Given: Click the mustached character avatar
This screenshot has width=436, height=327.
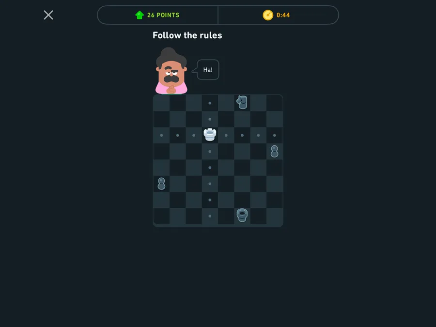Looking at the screenshot, I should (x=171, y=71).
